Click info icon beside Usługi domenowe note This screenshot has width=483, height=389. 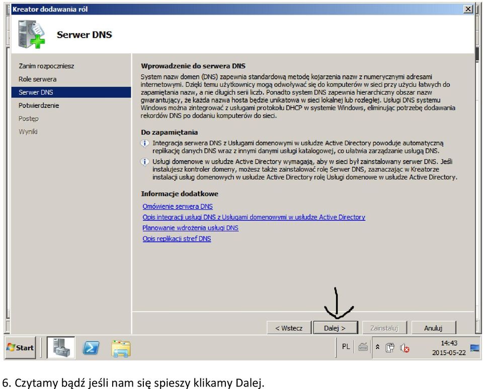click(145, 162)
